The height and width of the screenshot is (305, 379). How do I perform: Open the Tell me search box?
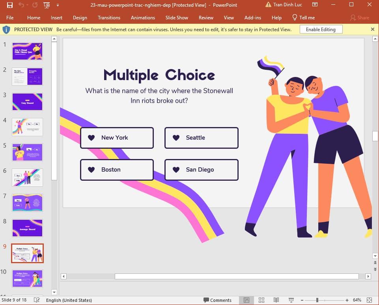pos(304,17)
